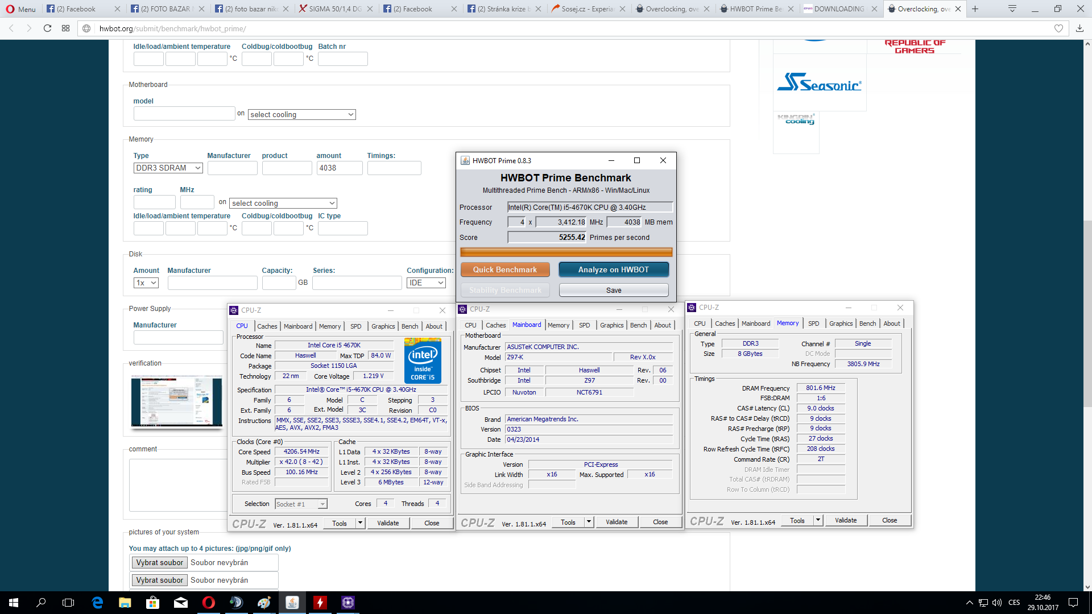Click Analyze on HWBOT button
1092x614 pixels.
tap(614, 270)
